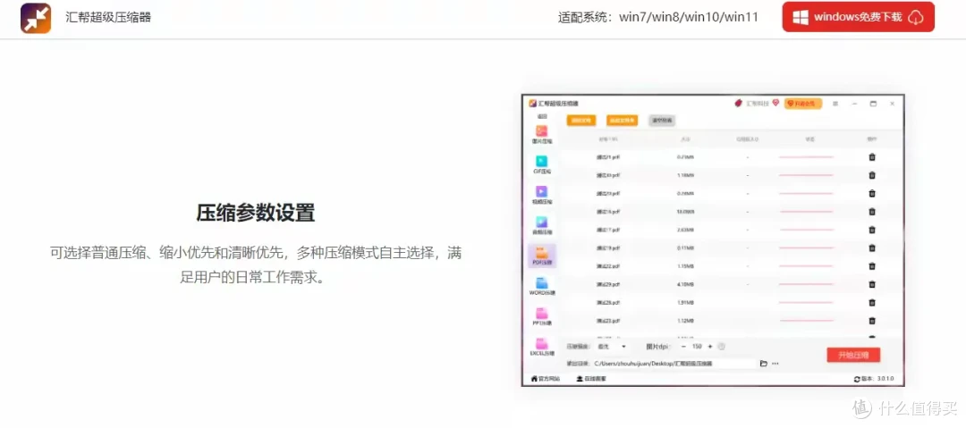The image size is (966, 428).
Task: Click the orange 添加文件夹 button
Action: click(622, 120)
